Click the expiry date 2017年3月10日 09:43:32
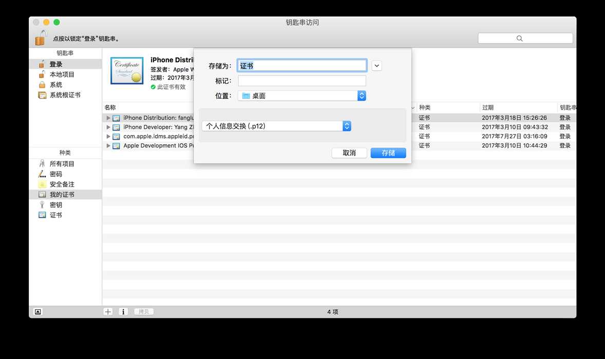Viewport: 605px width, 359px height. [x=515, y=127]
